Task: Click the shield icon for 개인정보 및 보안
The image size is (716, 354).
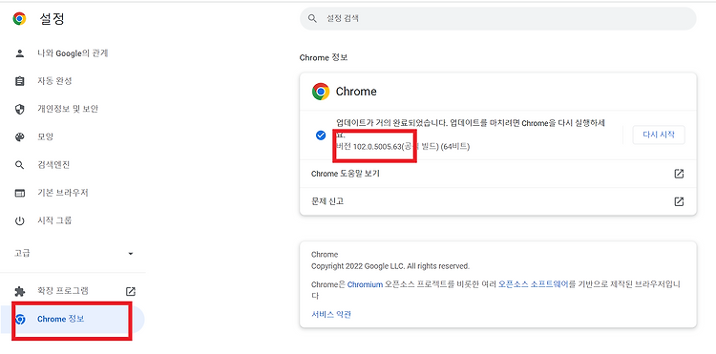Action: [19, 109]
